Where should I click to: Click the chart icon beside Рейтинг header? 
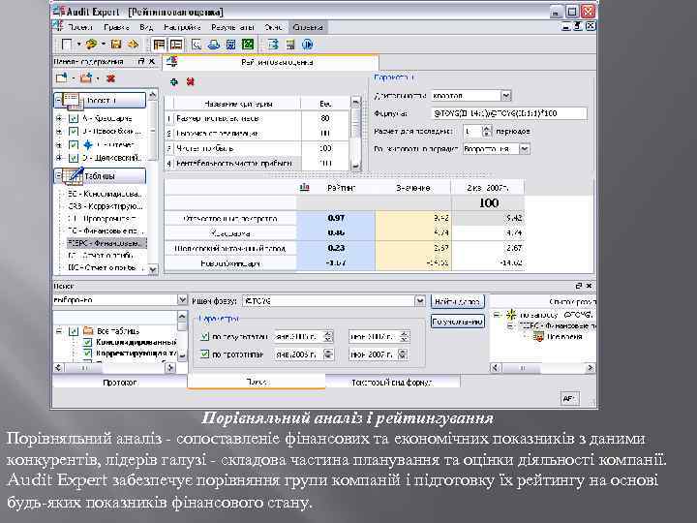[x=305, y=188]
